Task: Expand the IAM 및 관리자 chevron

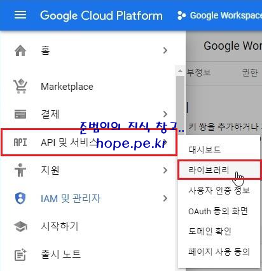Action: point(165,198)
